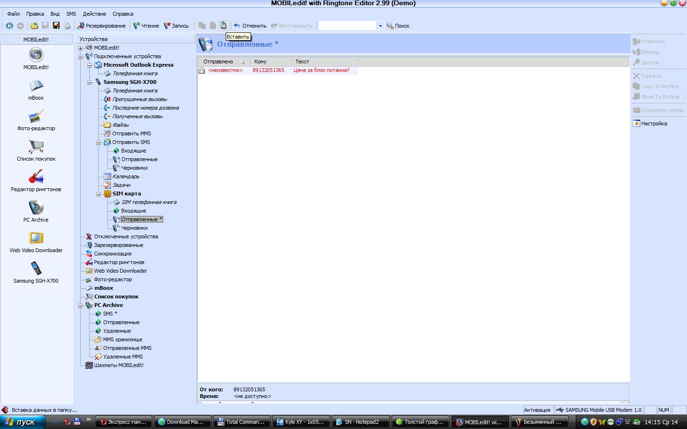Click the Paste (Вставить) clipboard icon
Screen dimensions: 687x429
(x=223, y=26)
